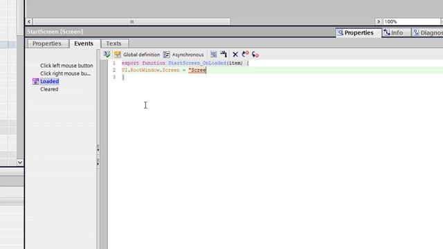Image resolution: width=443 pixels, height=249 pixels.
Task: Click the left arrow of horizontal scrollbar
Action: point(29,21)
